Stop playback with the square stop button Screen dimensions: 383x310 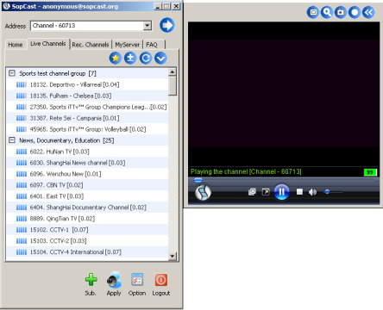(299, 191)
